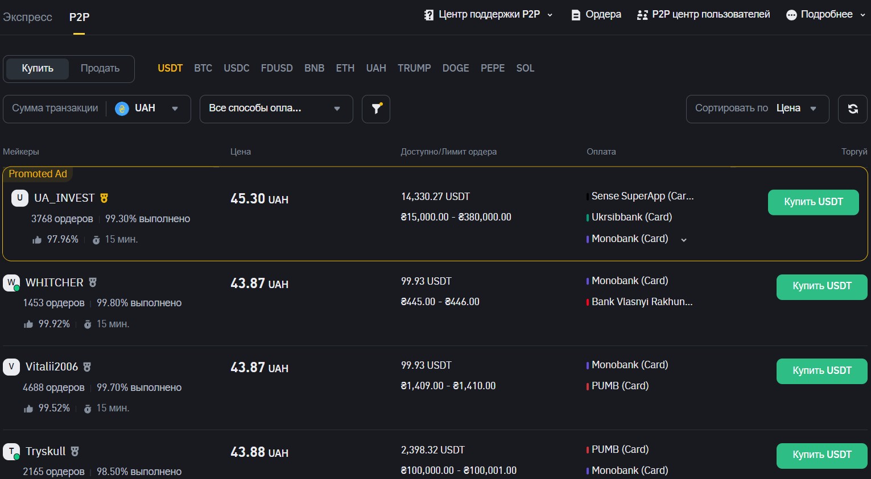Click thumbs-up icon beside 97.96%
This screenshot has height=479, width=871.
click(x=37, y=240)
